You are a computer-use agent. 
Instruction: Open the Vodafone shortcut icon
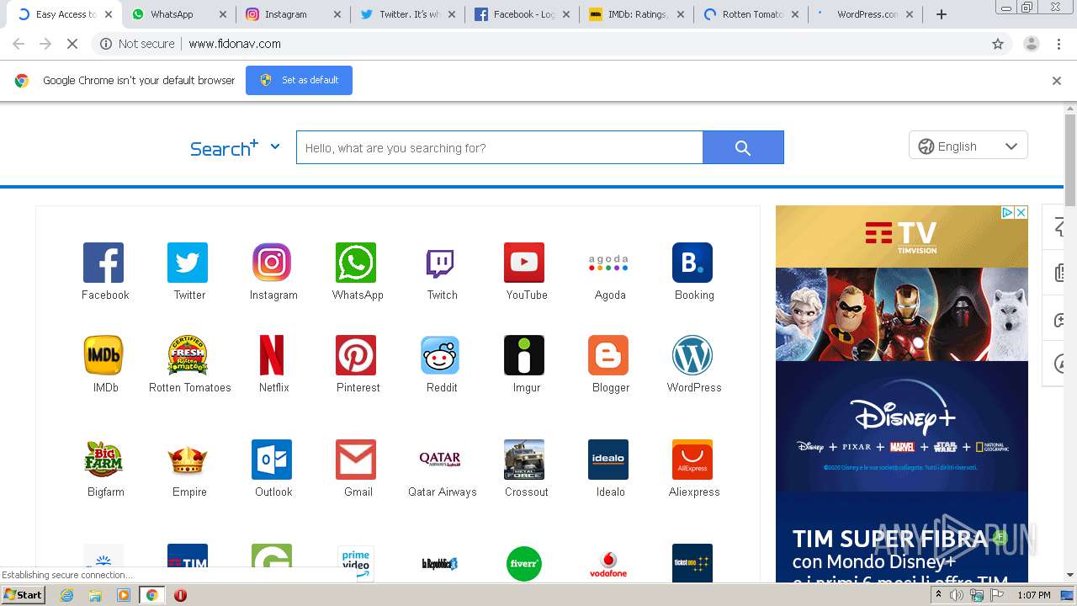pos(608,563)
